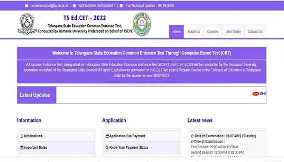The image size is (284, 162).
Task: Click the Osmania University logo
Action: tap(27, 24)
